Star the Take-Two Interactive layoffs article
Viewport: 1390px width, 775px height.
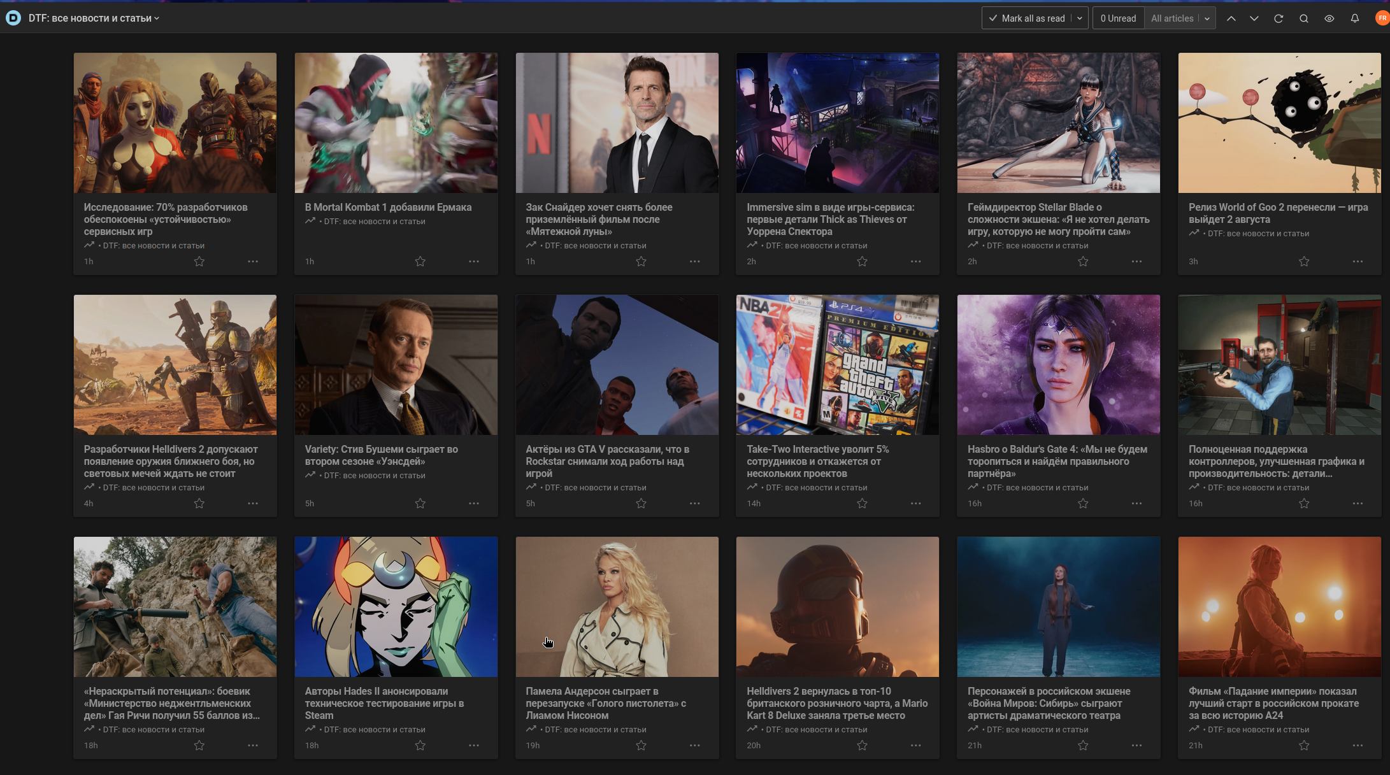click(x=863, y=504)
